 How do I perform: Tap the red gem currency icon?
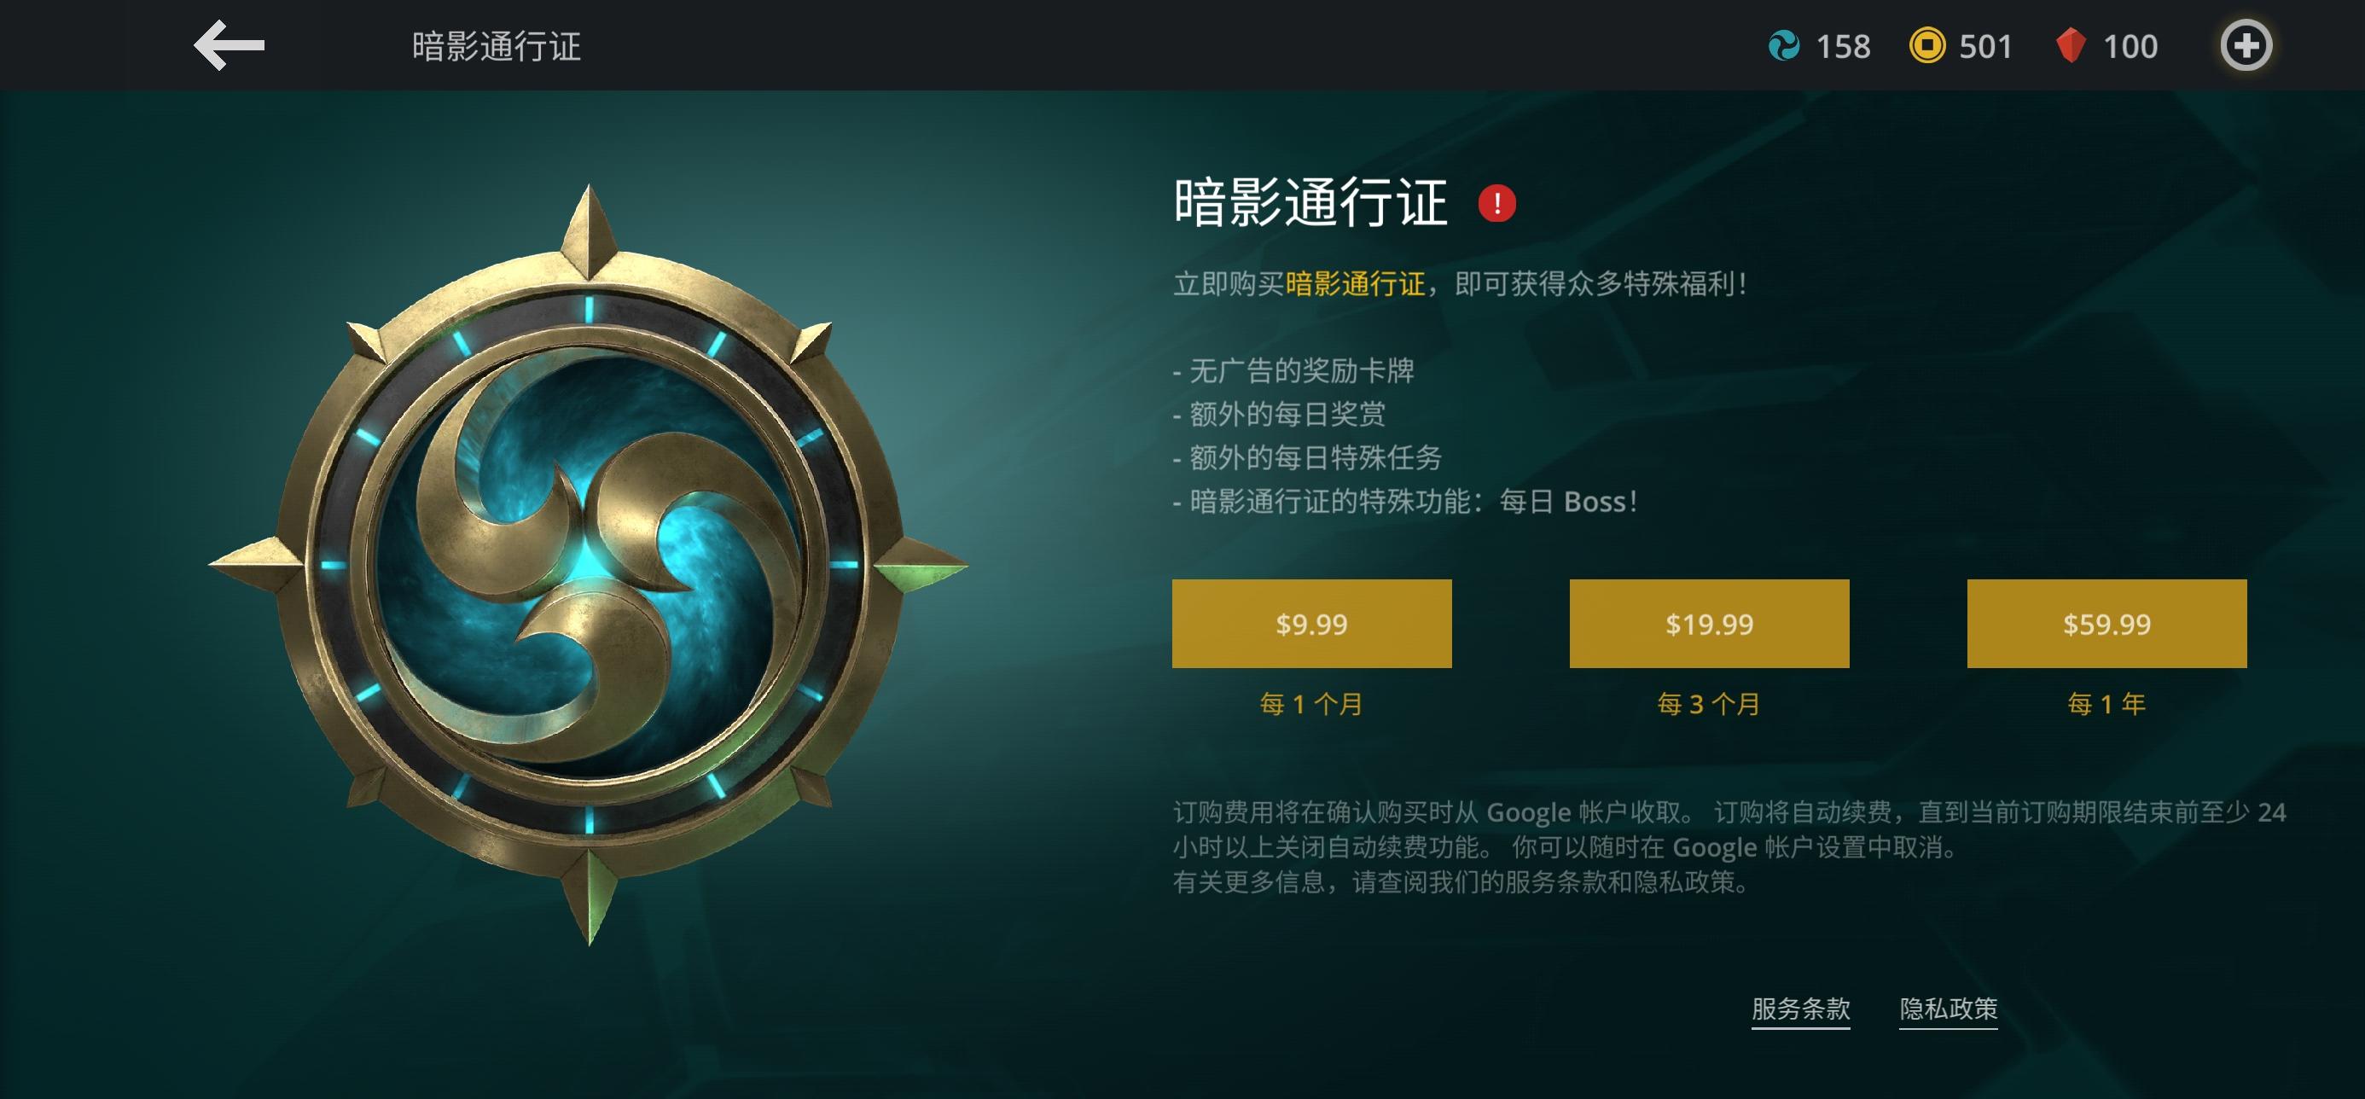[x=2071, y=46]
